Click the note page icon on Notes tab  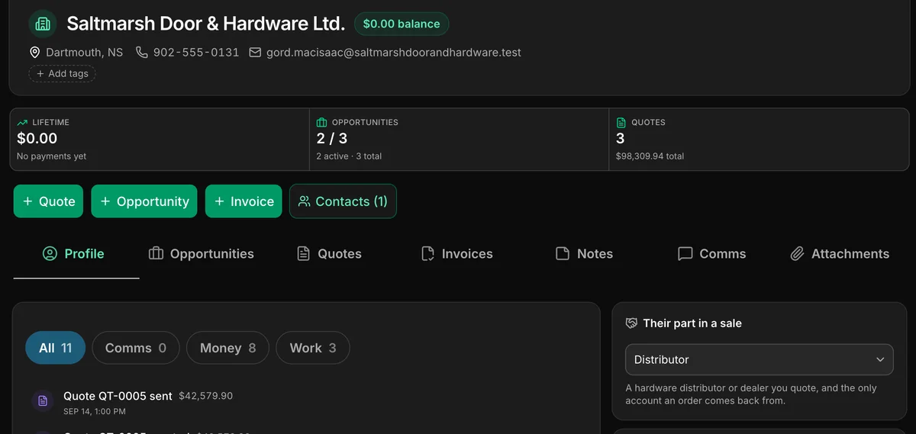pyautogui.click(x=563, y=254)
